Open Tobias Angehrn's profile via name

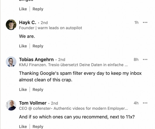[36, 60]
